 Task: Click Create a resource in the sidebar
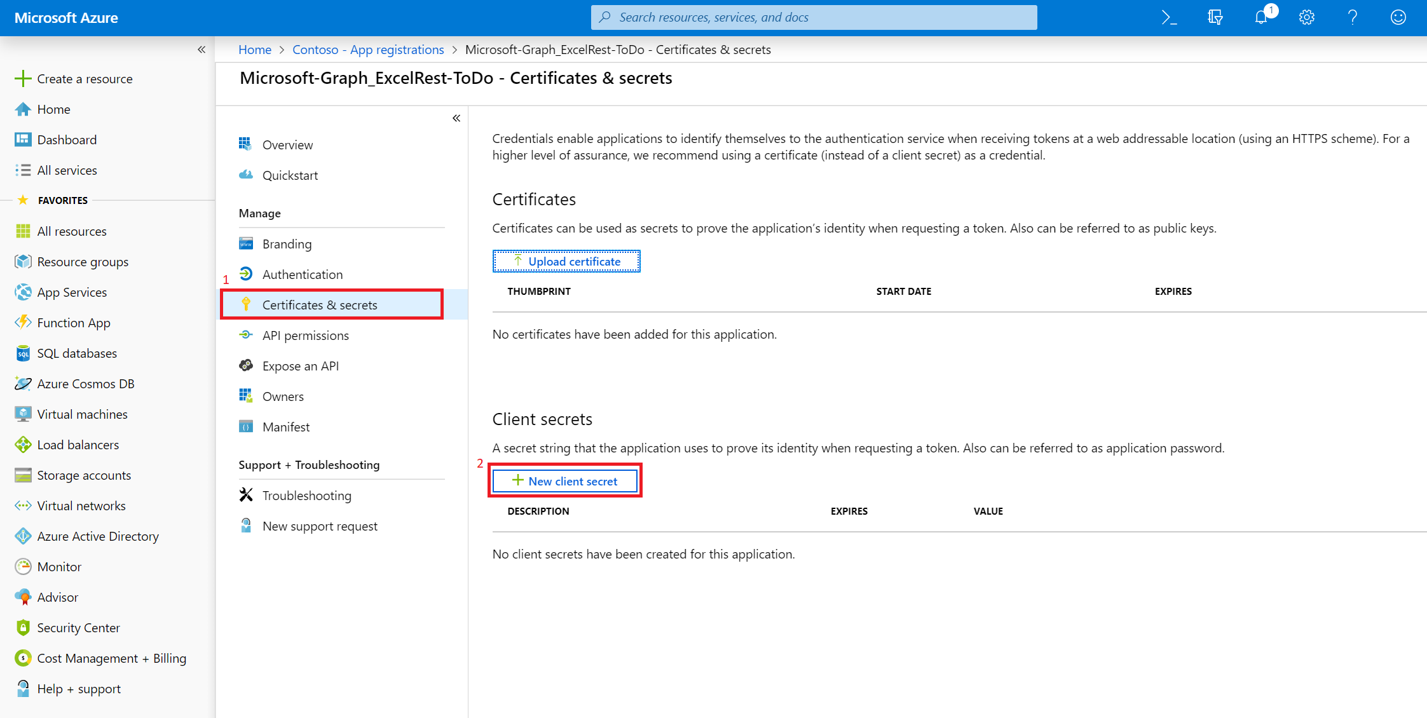pos(84,79)
